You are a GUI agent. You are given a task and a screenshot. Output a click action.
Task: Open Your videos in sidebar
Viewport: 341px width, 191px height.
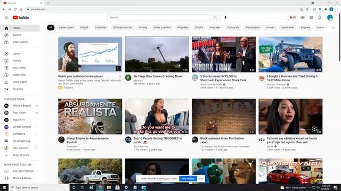(20, 68)
